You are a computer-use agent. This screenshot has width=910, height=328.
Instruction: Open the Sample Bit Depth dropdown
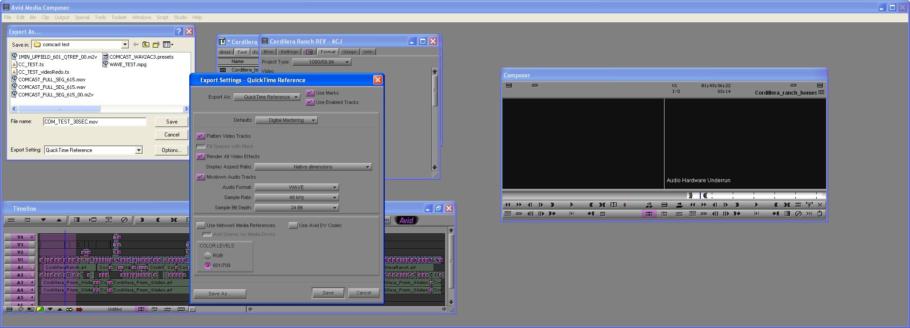pyautogui.click(x=297, y=208)
